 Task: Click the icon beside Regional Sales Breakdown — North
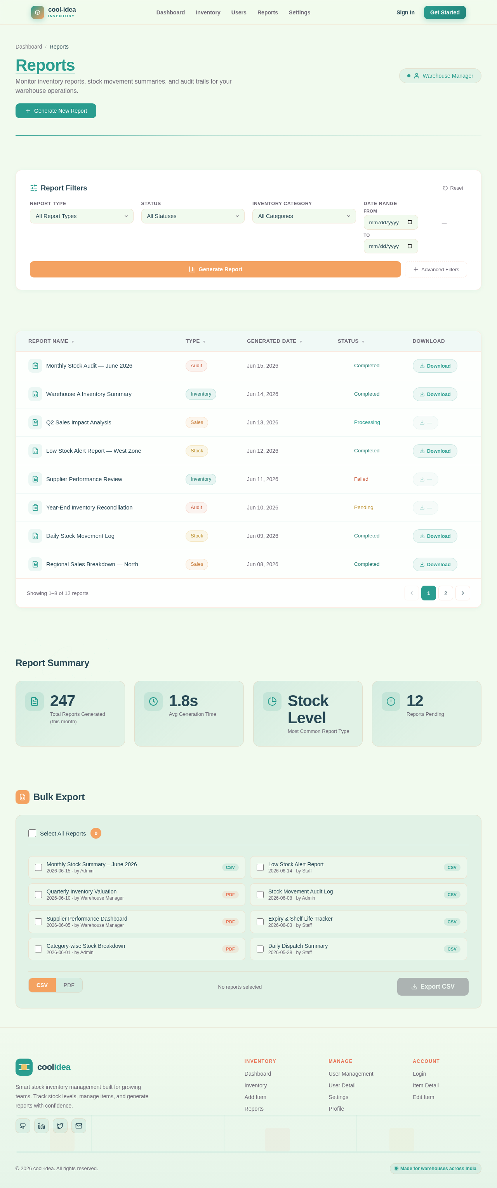[35, 565]
